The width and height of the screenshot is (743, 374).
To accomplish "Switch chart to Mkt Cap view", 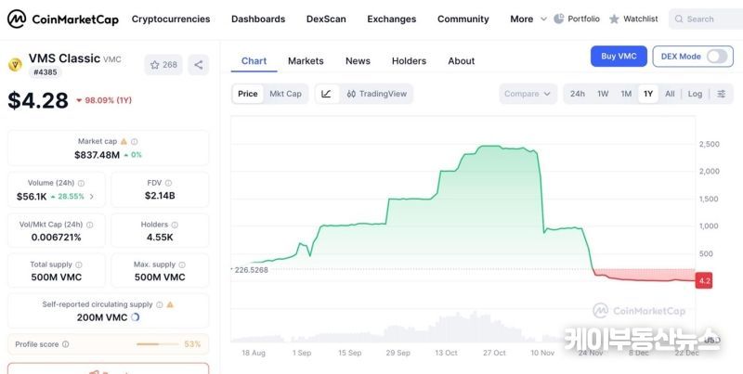I will coord(285,94).
